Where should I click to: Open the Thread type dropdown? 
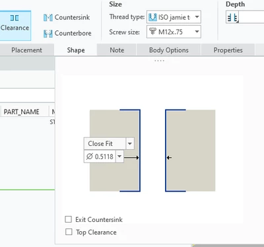coord(197,17)
